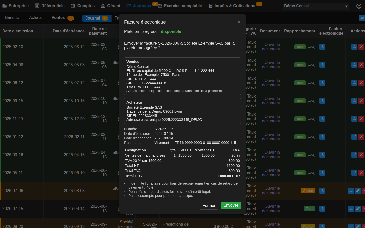This screenshot has height=228, width=365.
Task: Open the document link for 2026-07-06
Action: [x=271, y=191]
